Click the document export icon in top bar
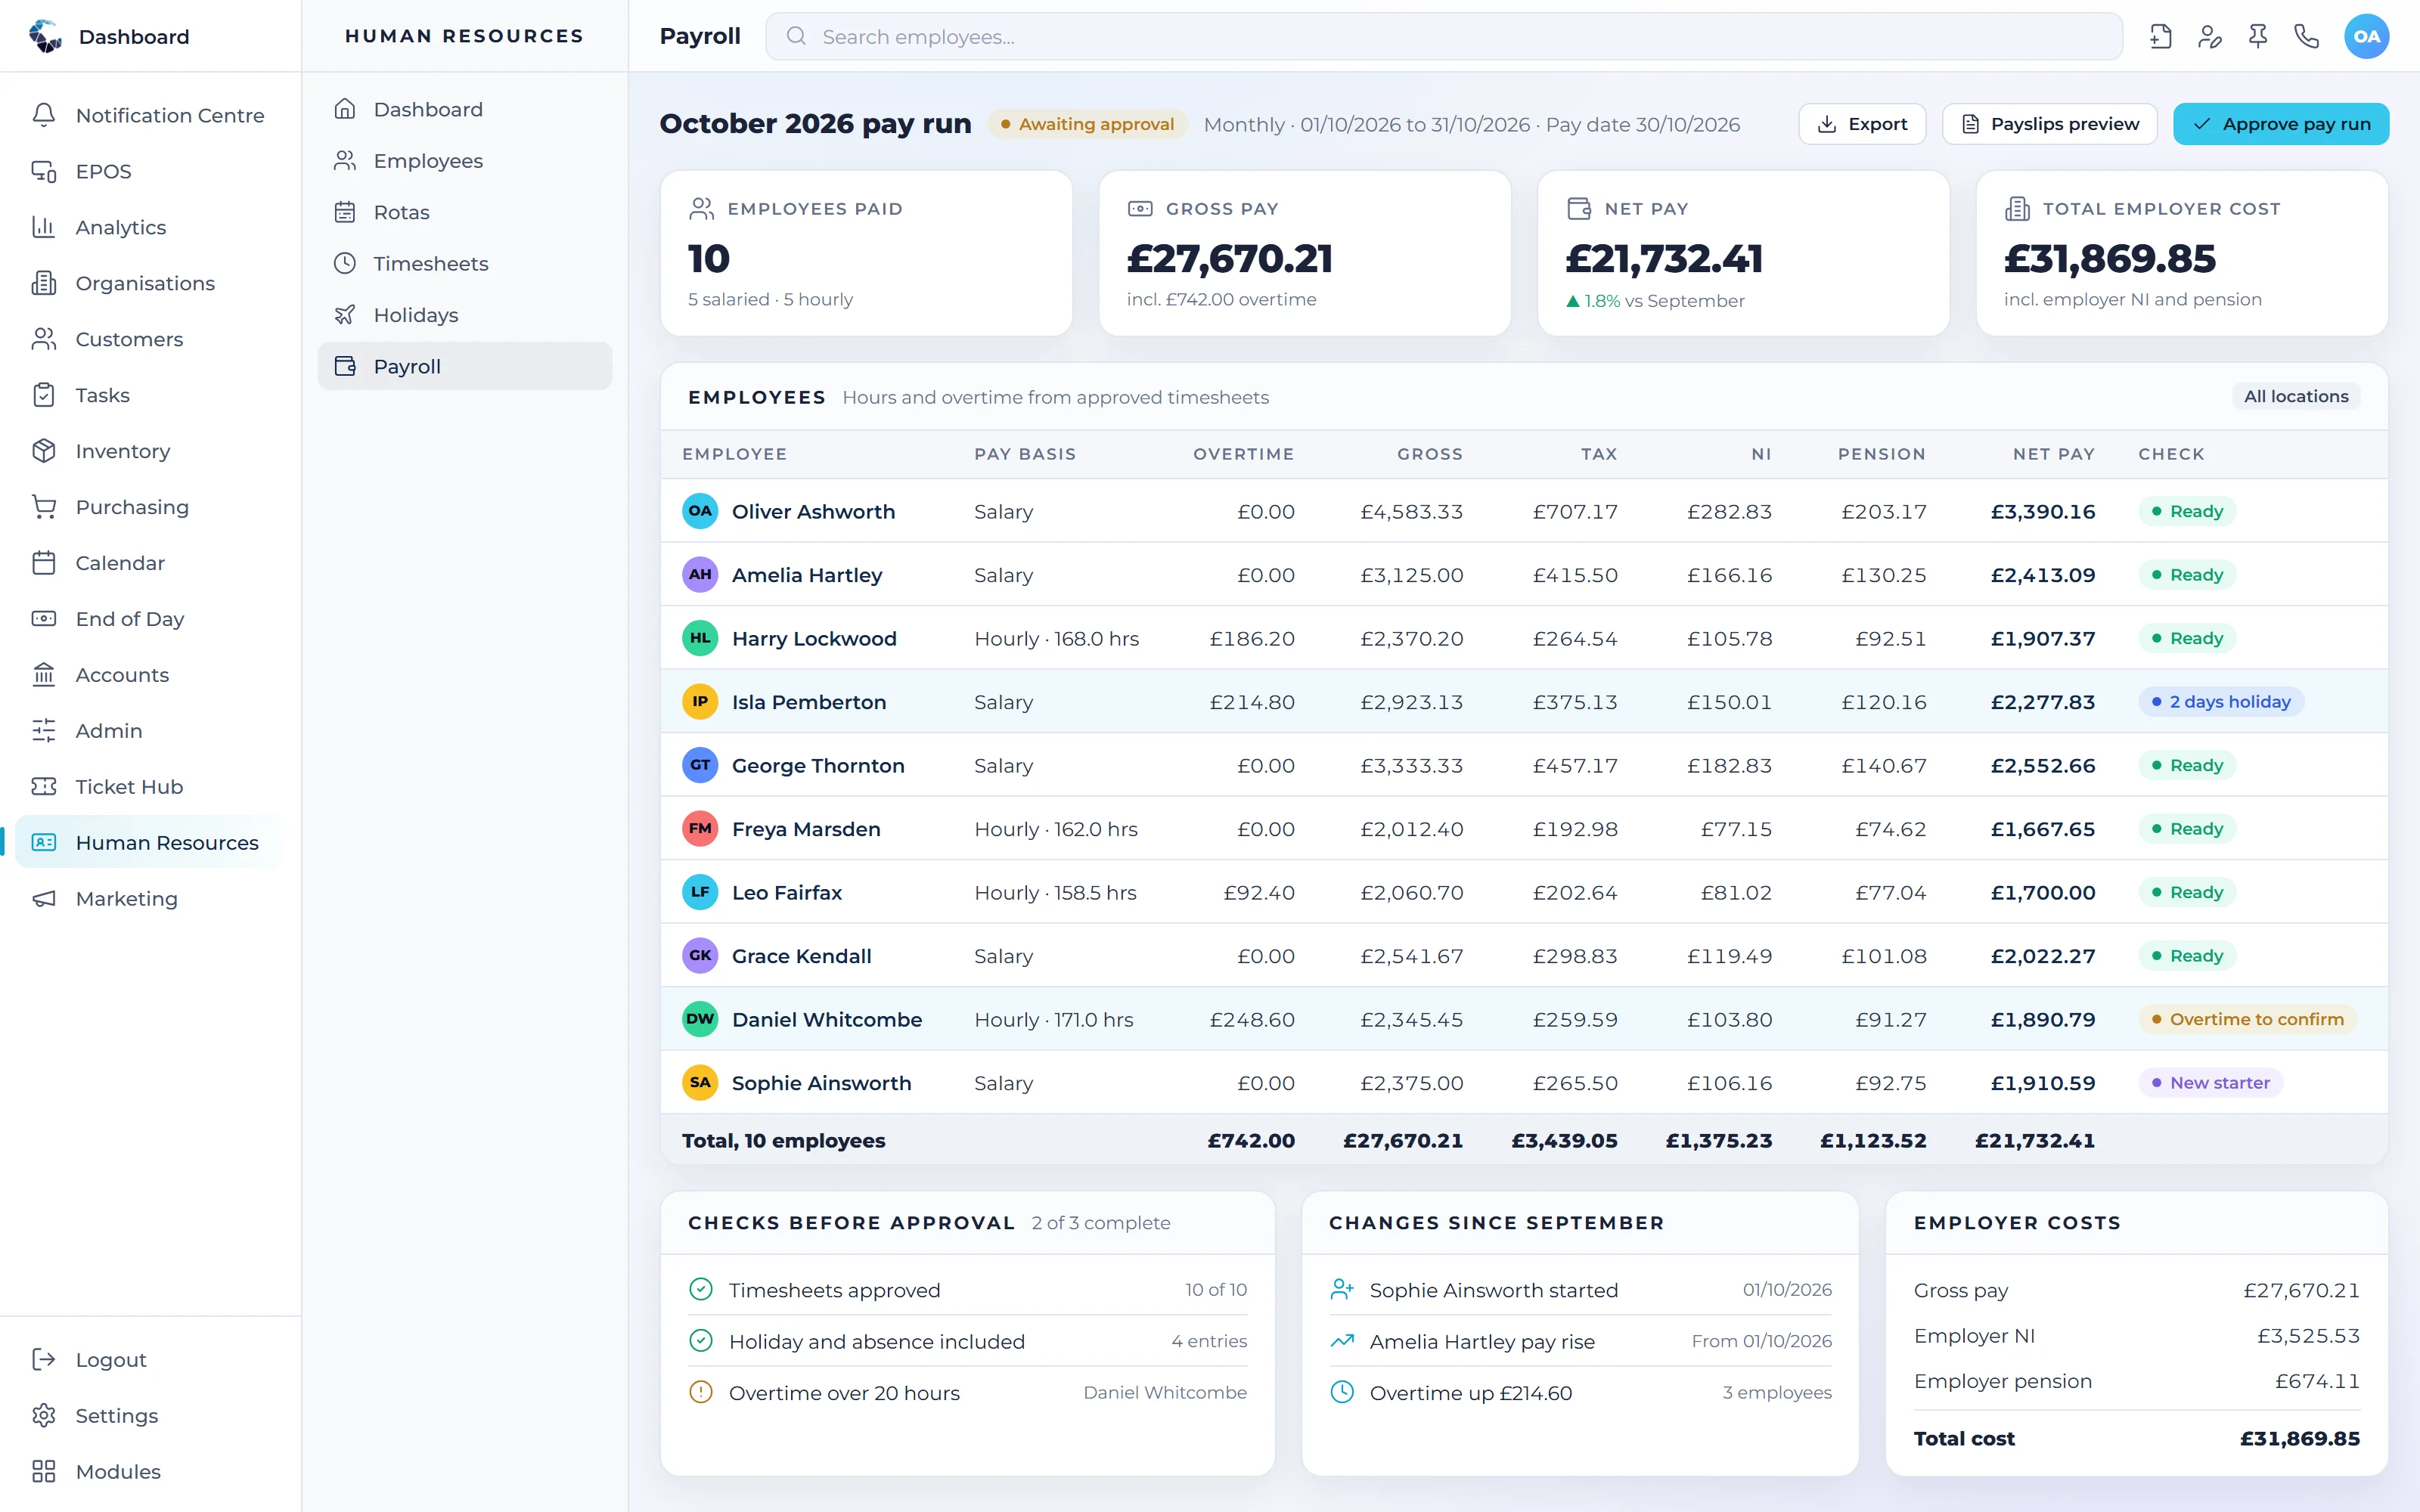 [x=2160, y=37]
